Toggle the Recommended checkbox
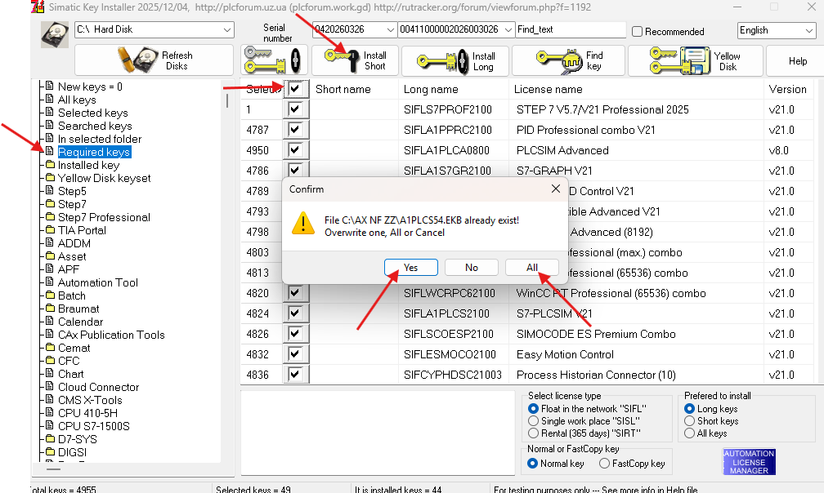The width and height of the screenshot is (824, 493). coord(637,32)
